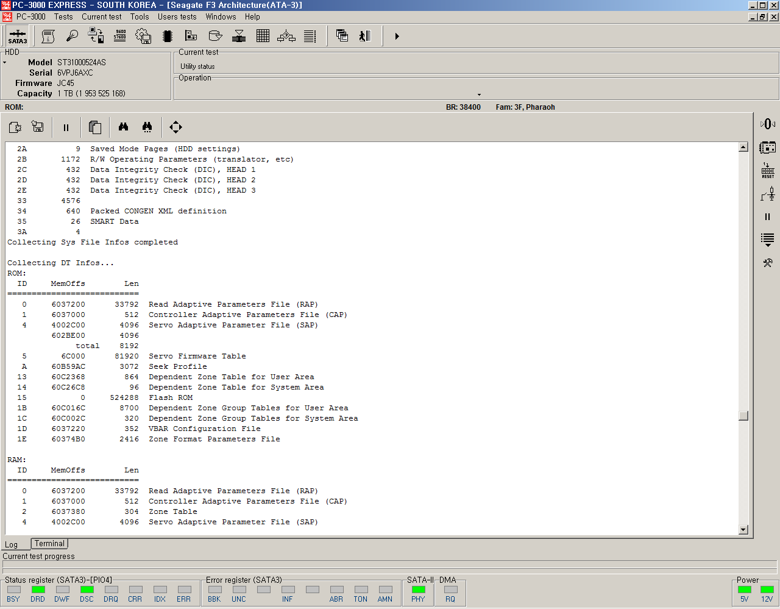The width and height of the screenshot is (780, 609).
Task: Click the gear with floppy disk icon
Action: pyautogui.click(x=143, y=37)
